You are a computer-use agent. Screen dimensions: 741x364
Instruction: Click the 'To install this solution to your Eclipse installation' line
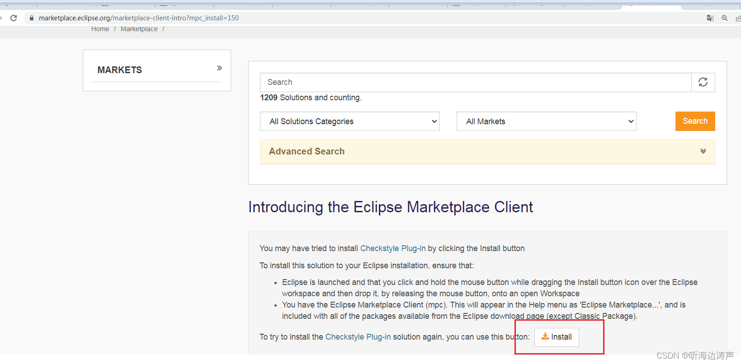click(367, 266)
